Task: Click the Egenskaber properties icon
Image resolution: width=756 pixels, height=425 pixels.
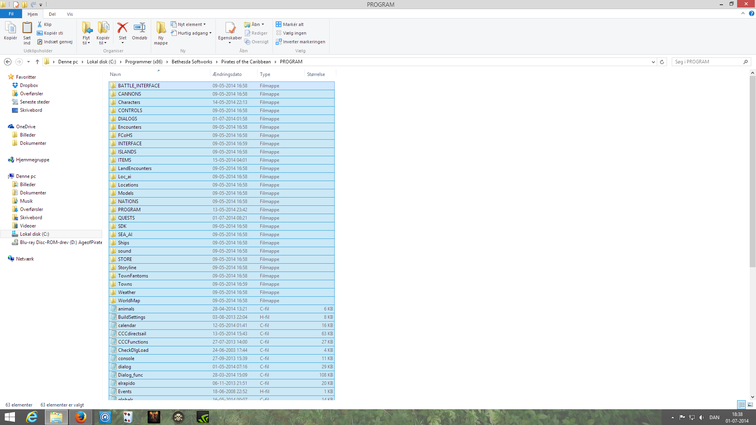Action: click(230, 28)
